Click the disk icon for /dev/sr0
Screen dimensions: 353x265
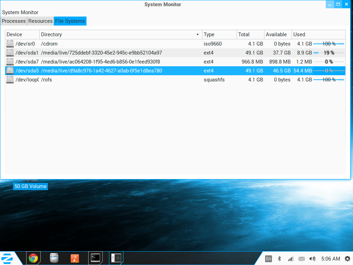[x=10, y=44]
